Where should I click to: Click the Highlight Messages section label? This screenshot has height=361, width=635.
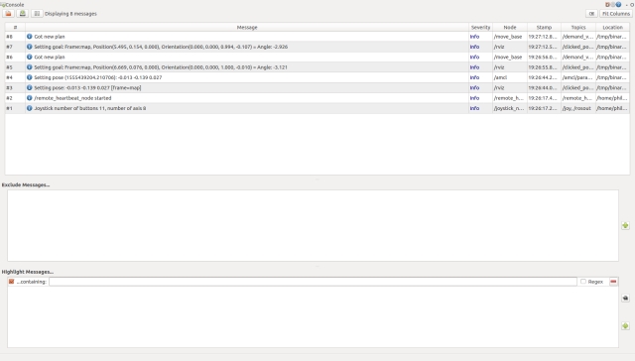(x=28, y=272)
